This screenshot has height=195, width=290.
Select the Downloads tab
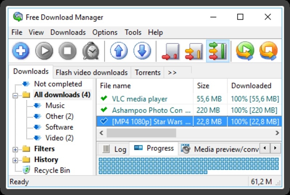[x=31, y=72]
